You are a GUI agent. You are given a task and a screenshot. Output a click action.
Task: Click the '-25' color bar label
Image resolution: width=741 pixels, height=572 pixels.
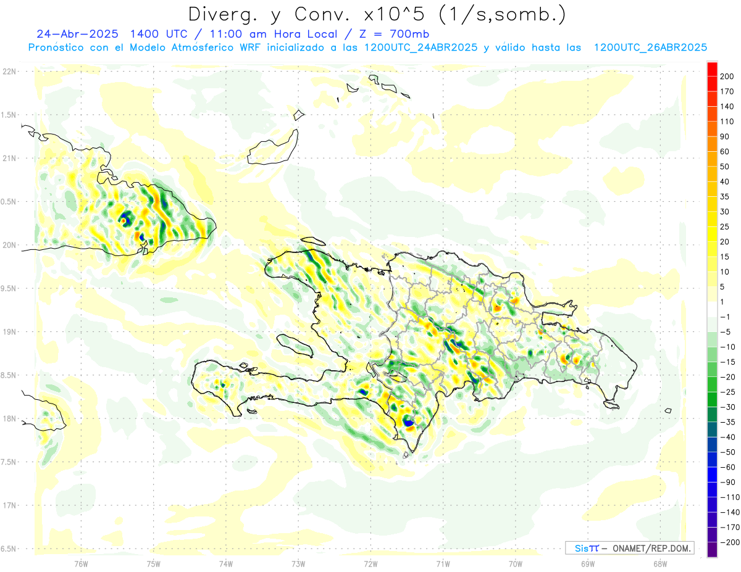click(x=728, y=392)
